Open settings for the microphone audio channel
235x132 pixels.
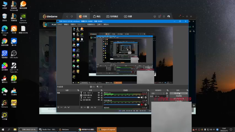click(x=145, y=97)
